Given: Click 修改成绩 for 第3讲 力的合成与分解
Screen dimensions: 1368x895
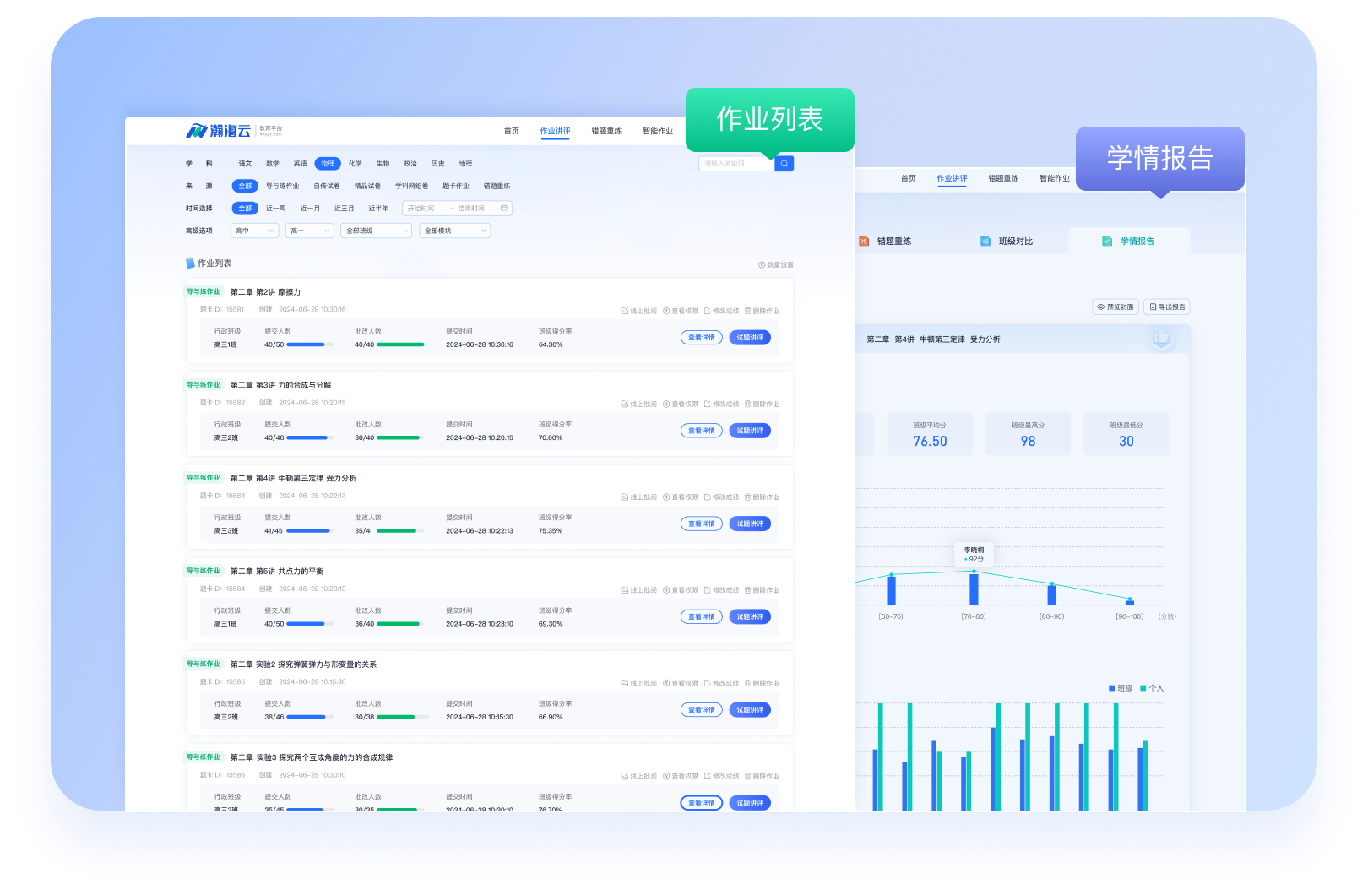Looking at the screenshot, I should 721,404.
